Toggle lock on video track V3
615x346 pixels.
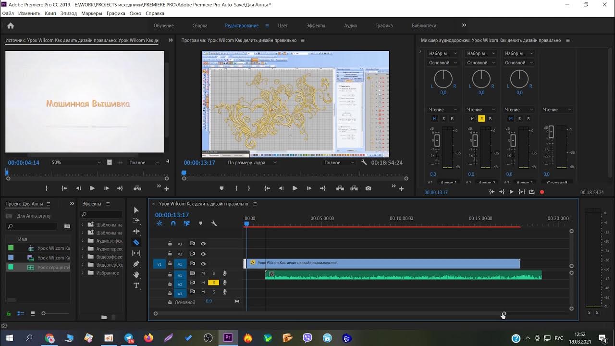(x=170, y=244)
